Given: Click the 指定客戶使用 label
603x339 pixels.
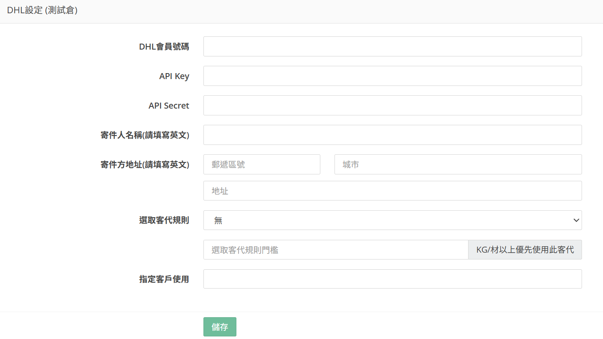Looking at the screenshot, I should (164, 279).
